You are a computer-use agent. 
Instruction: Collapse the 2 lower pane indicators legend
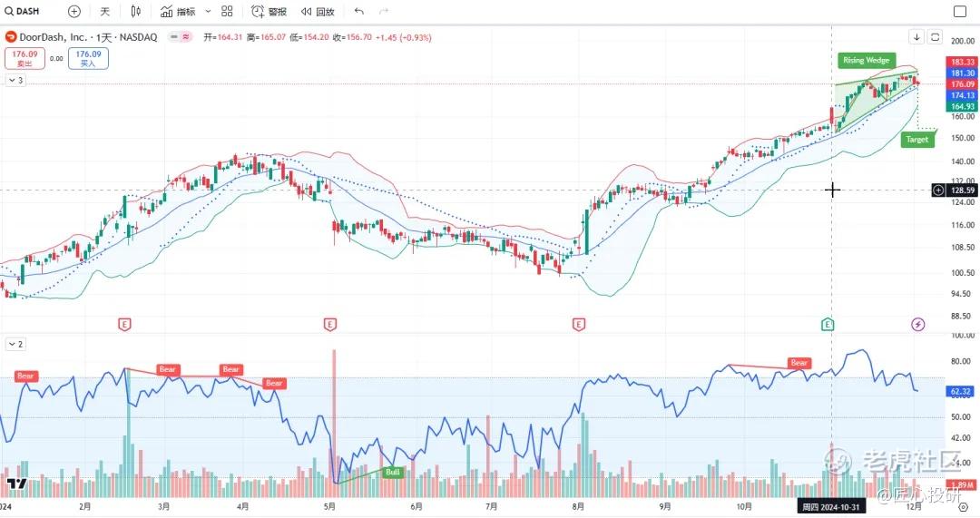(x=15, y=344)
